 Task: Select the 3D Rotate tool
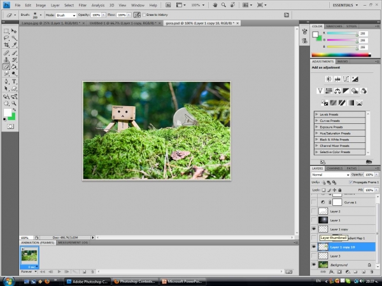pyautogui.click(x=6, y=97)
